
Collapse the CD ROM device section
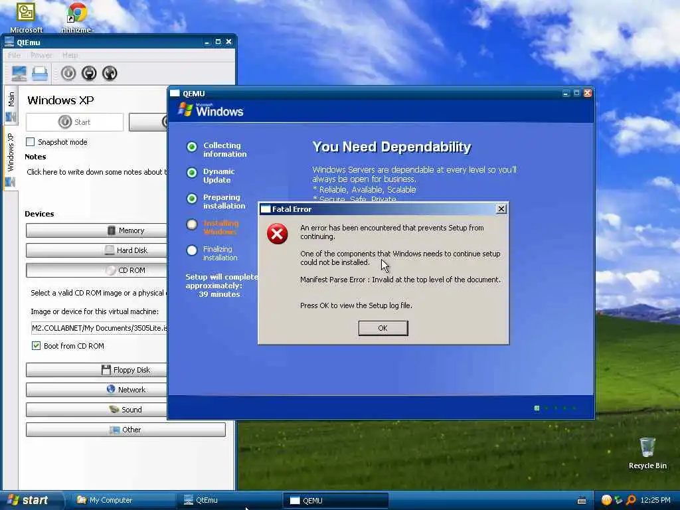[96, 270]
